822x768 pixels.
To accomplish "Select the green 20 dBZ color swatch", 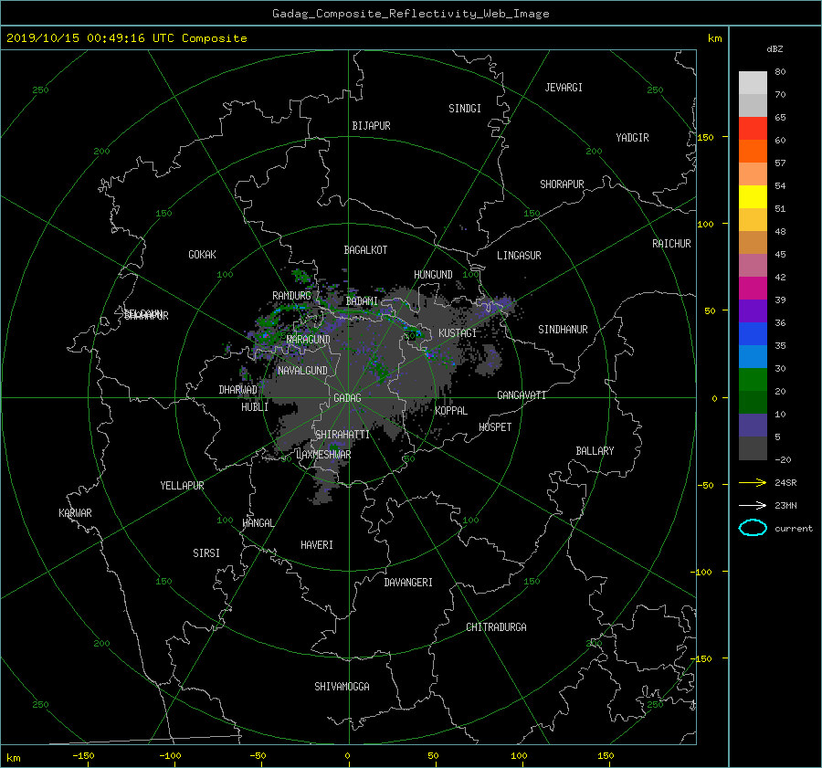I will coord(753,380).
